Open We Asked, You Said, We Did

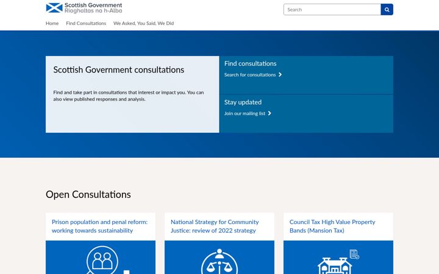tap(144, 23)
